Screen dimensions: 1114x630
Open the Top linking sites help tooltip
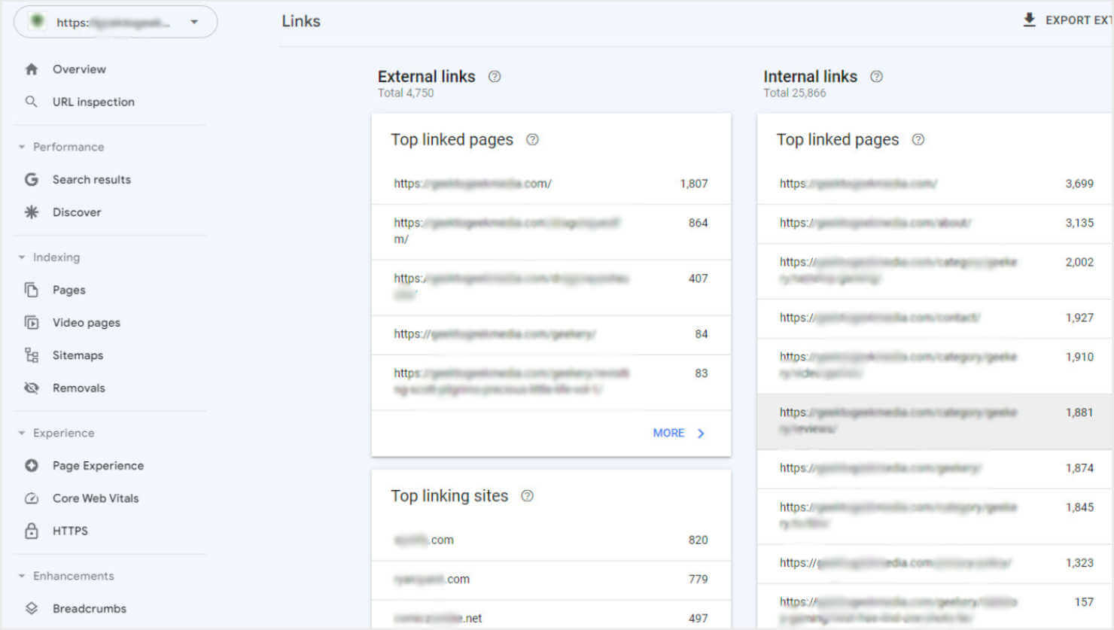(x=527, y=496)
